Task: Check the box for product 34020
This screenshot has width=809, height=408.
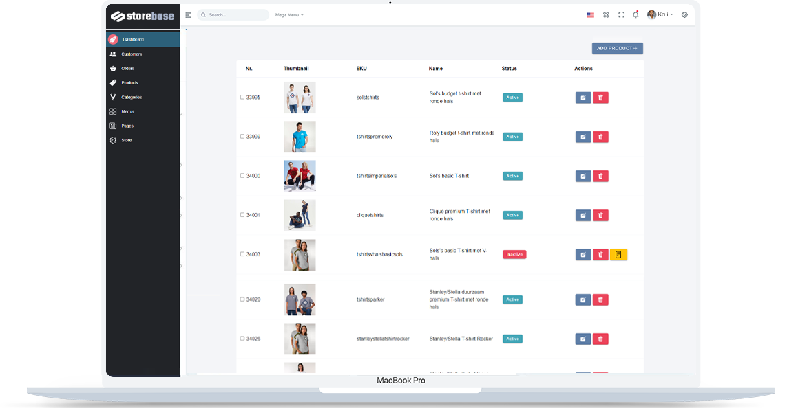Action: (x=242, y=299)
